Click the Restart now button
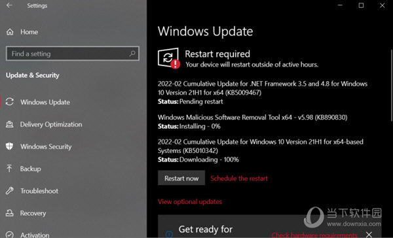 click(181, 178)
